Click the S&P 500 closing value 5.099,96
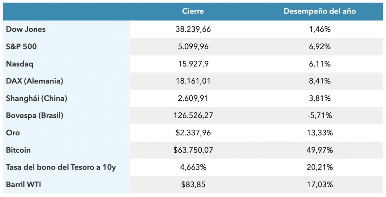Viewport: 386px width, 197px height. click(193, 47)
